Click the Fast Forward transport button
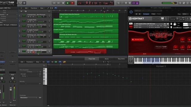 pos(58,3)
